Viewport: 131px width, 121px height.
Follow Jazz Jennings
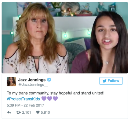point(111,81)
